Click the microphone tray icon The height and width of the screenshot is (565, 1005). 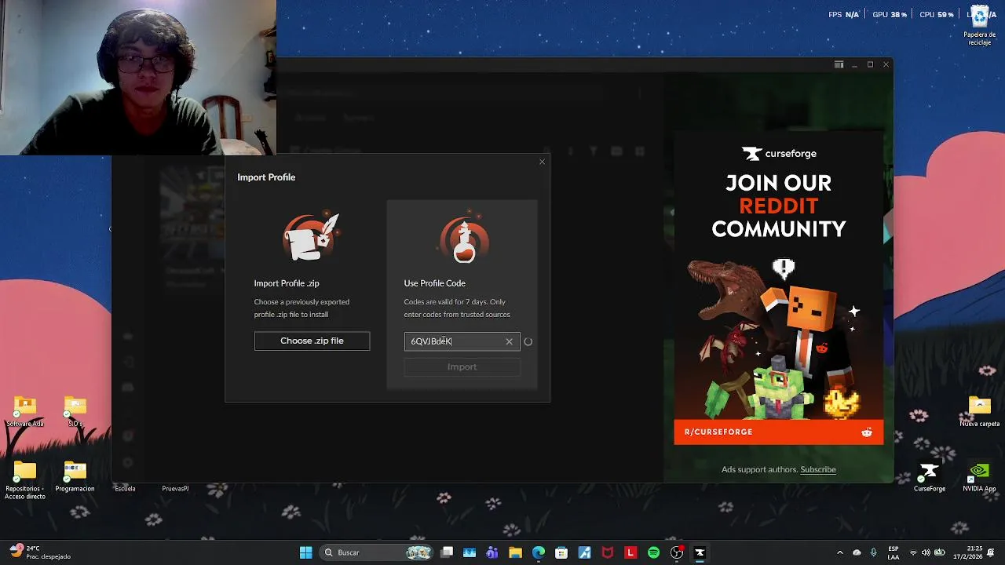(x=873, y=552)
